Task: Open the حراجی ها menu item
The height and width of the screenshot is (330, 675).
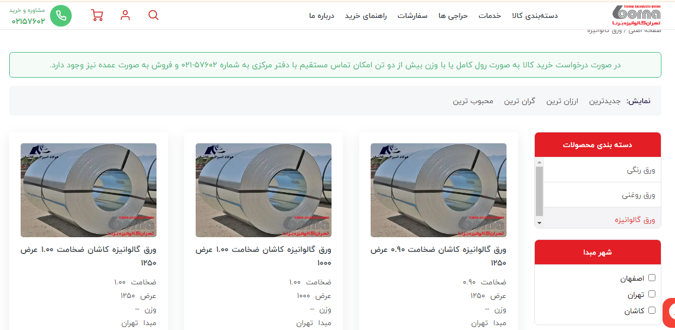Action: [x=453, y=16]
